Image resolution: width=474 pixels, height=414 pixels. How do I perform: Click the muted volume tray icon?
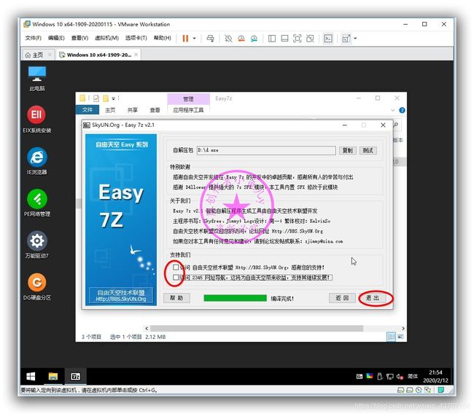(x=400, y=377)
